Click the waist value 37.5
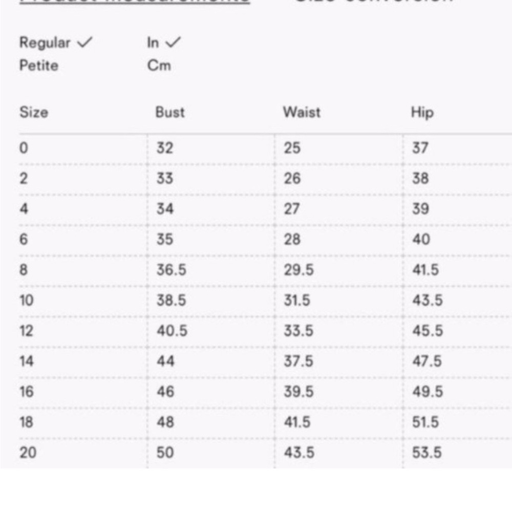Screen dimensions: 512x512 tap(298, 361)
